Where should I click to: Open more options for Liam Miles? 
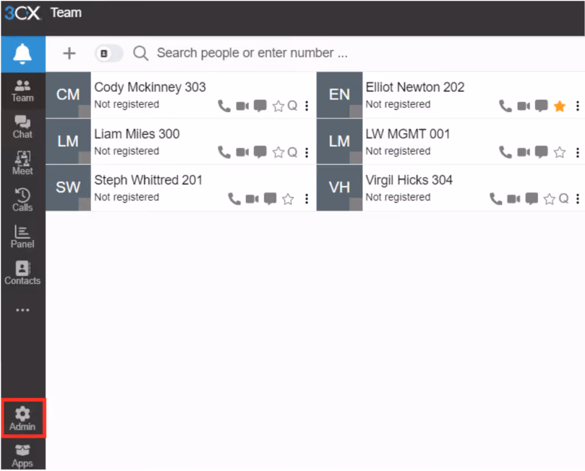pos(307,152)
